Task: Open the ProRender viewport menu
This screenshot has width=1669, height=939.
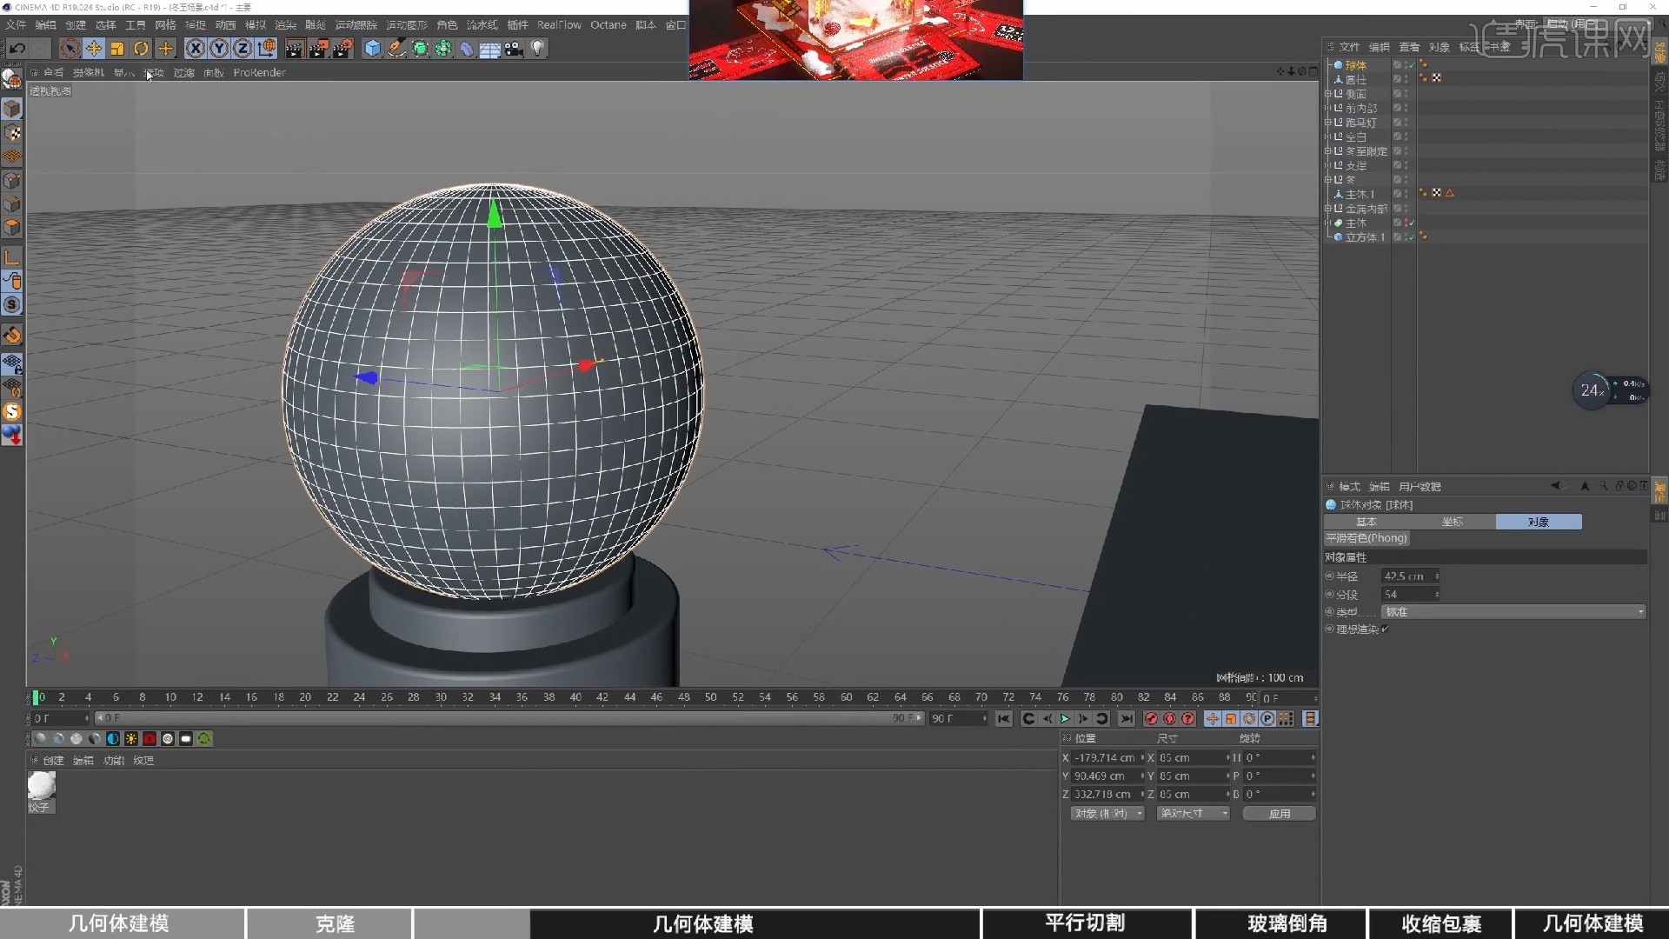Action: point(259,73)
